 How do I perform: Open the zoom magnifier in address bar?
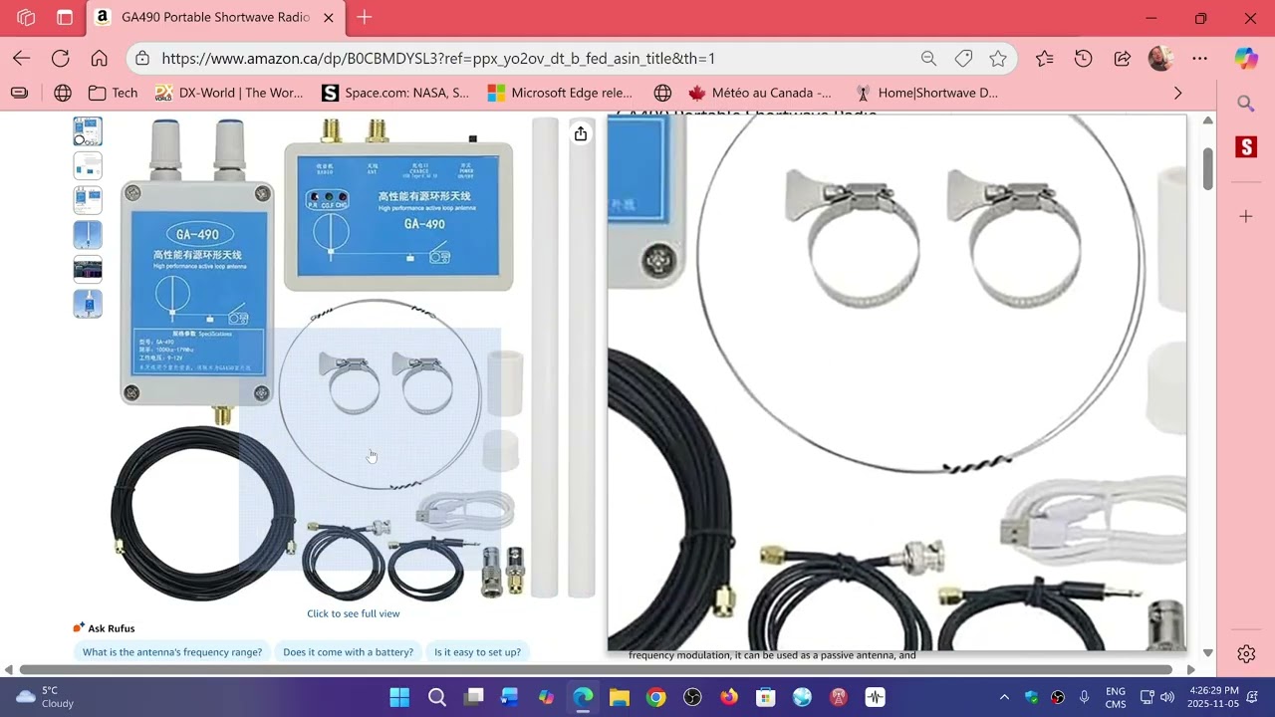[928, 59]
